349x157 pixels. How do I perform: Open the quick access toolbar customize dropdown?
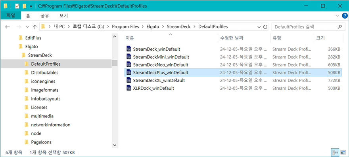(x=31, y=6)
